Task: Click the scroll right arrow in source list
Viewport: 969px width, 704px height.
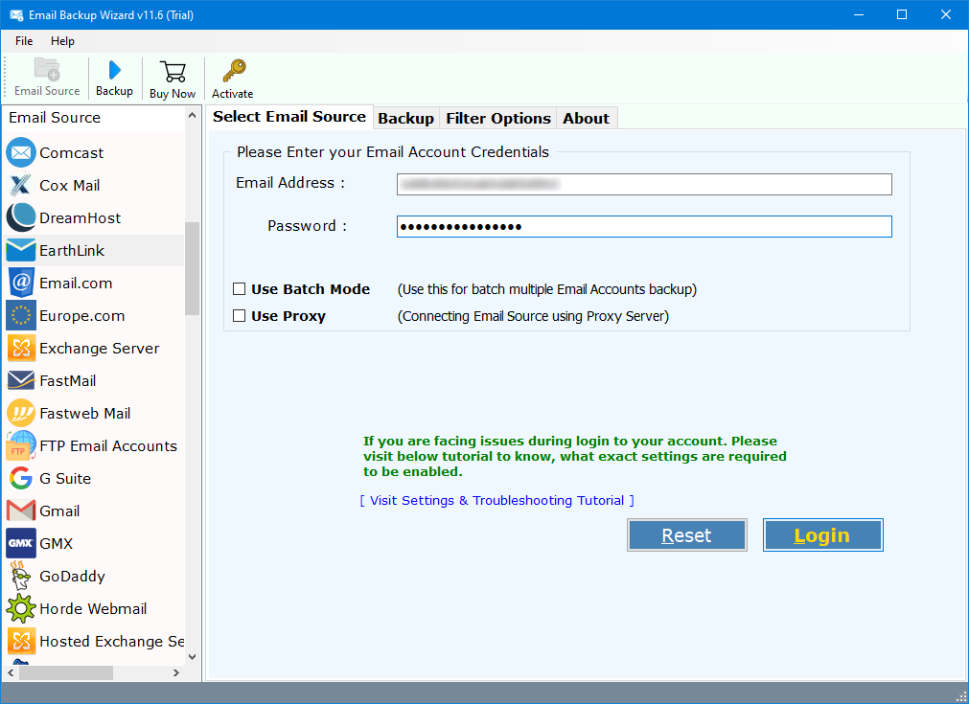Action: [176, 672]
